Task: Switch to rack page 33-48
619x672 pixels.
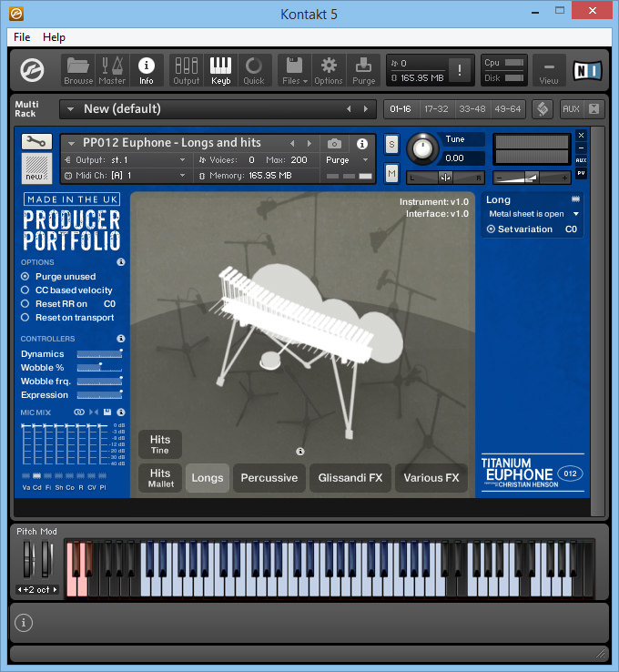Action: (x=472, y=109)
